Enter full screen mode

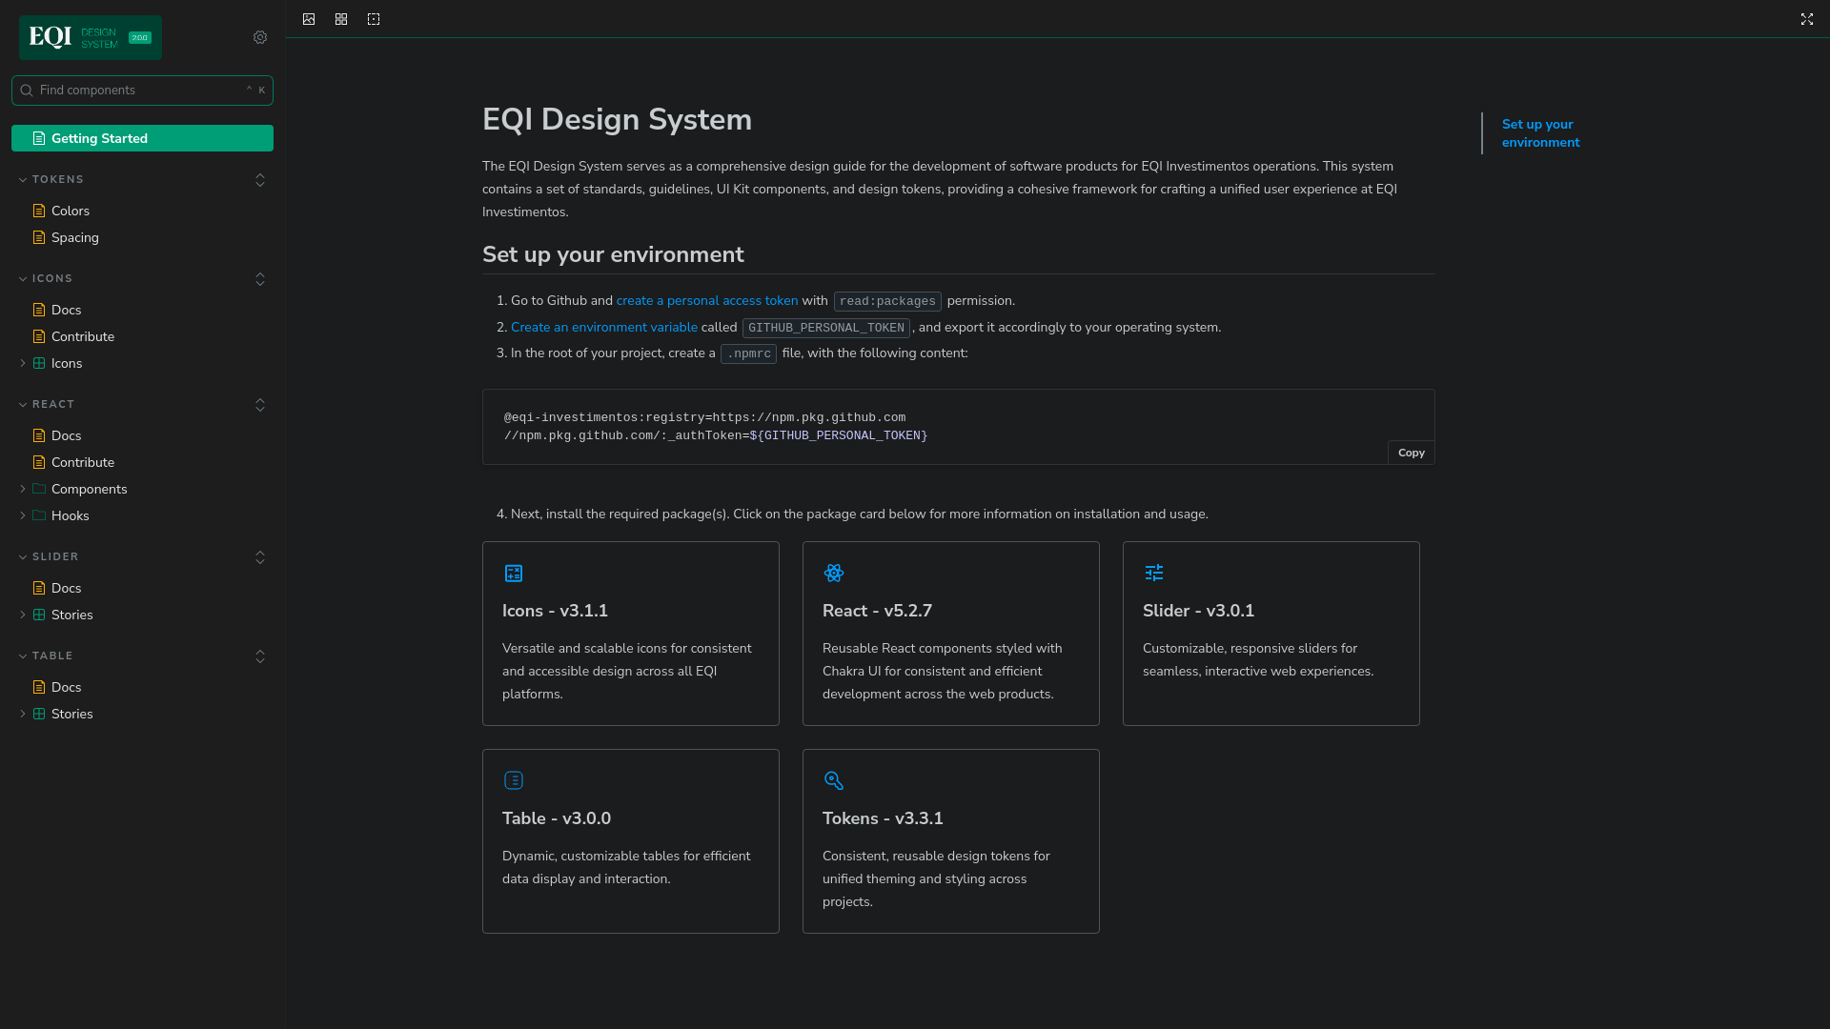[1806, 19]
